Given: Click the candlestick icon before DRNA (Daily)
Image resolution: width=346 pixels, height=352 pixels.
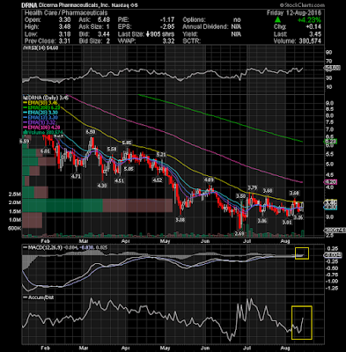Looking at the screenshot, I should click(25, 98).
